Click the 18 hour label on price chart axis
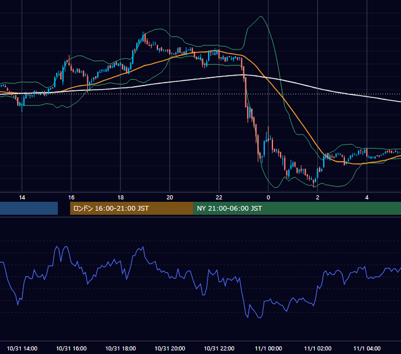401x354 pixels. click(x=120, y=198)
